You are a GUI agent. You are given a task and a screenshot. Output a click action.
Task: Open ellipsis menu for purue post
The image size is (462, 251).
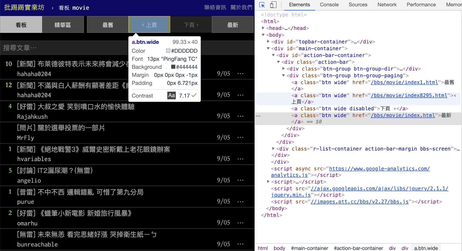coord(240,202)
